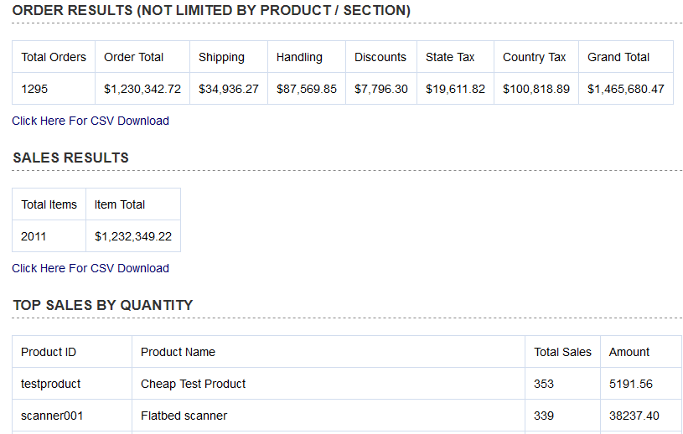This screenshot has height=434, width=683.
Task: Click CSV download link below Order Results table
Action: tap(91, 121)
